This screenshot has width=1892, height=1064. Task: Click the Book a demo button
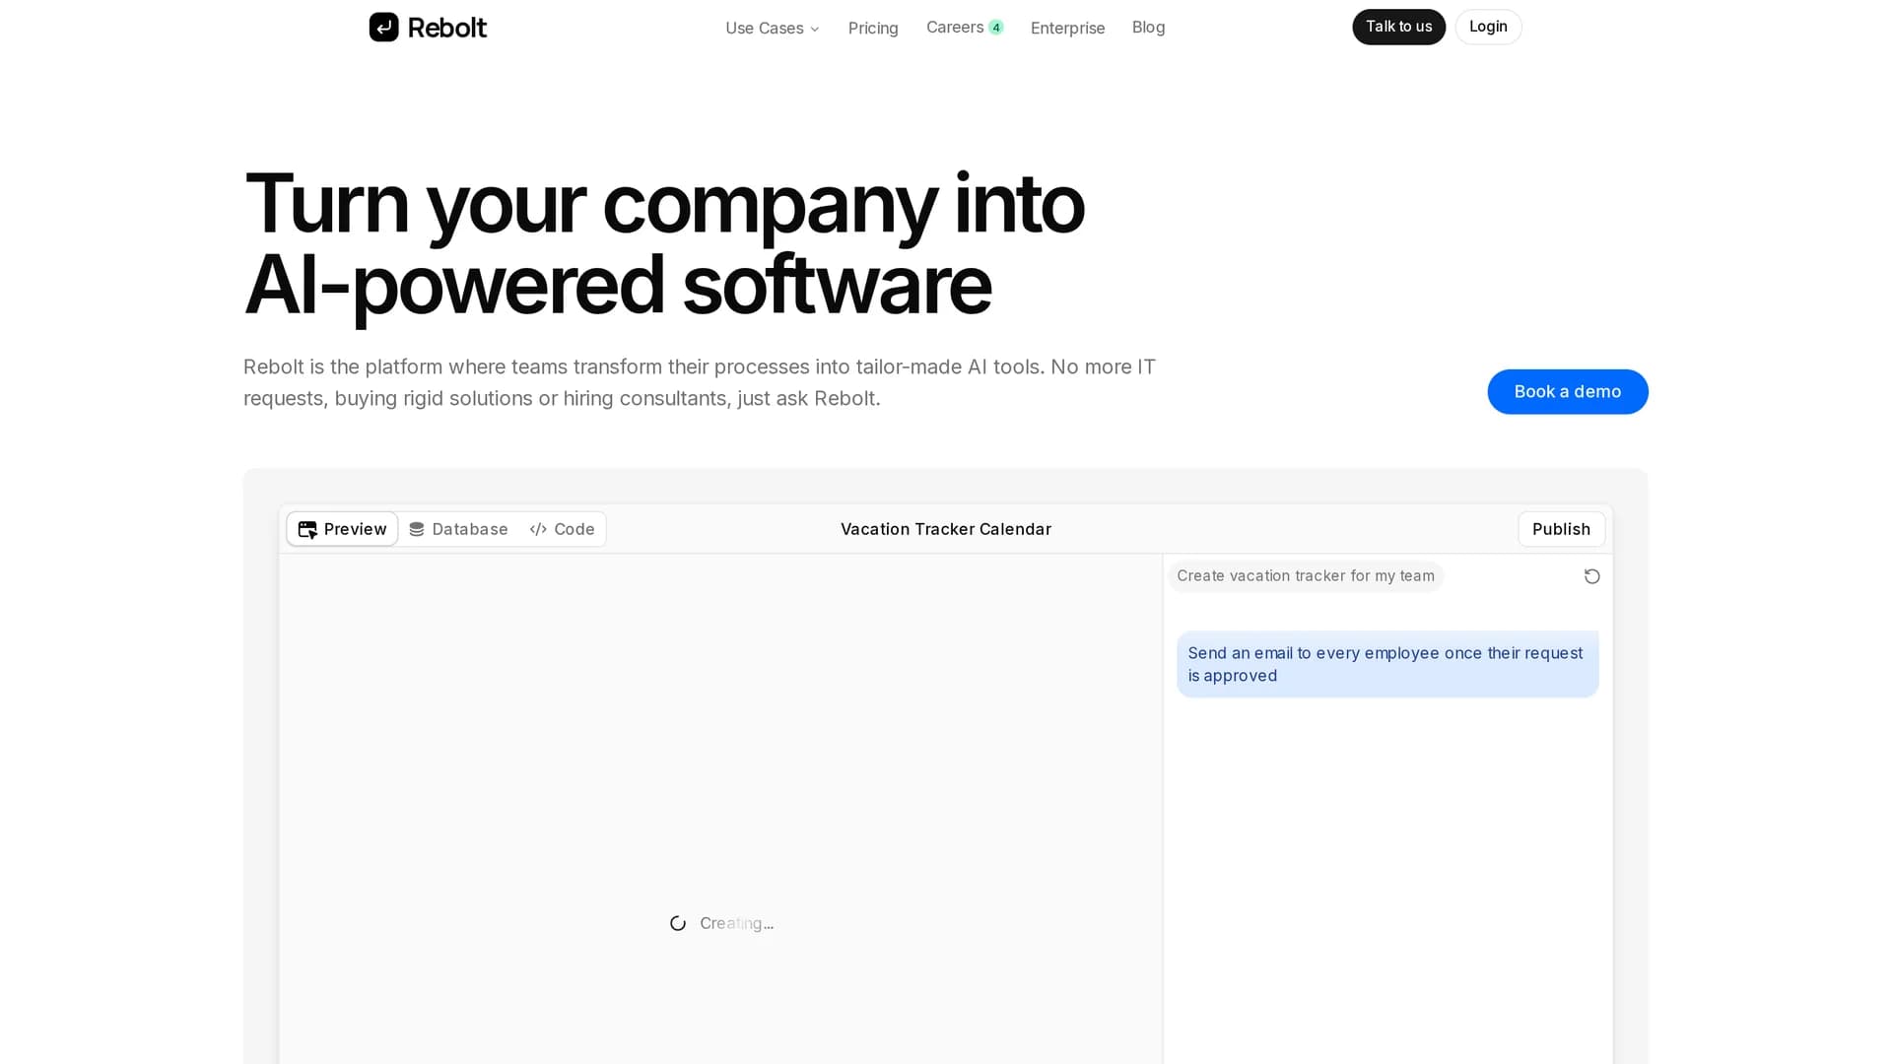(x=1567, y=392)
